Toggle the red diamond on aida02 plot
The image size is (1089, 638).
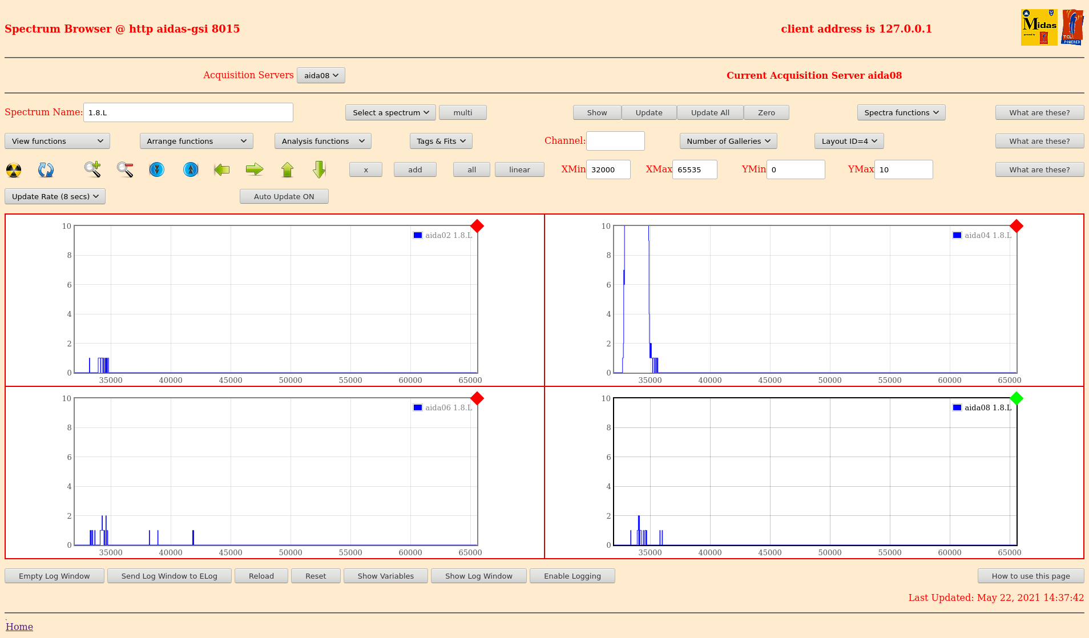[x=477, y=227]
